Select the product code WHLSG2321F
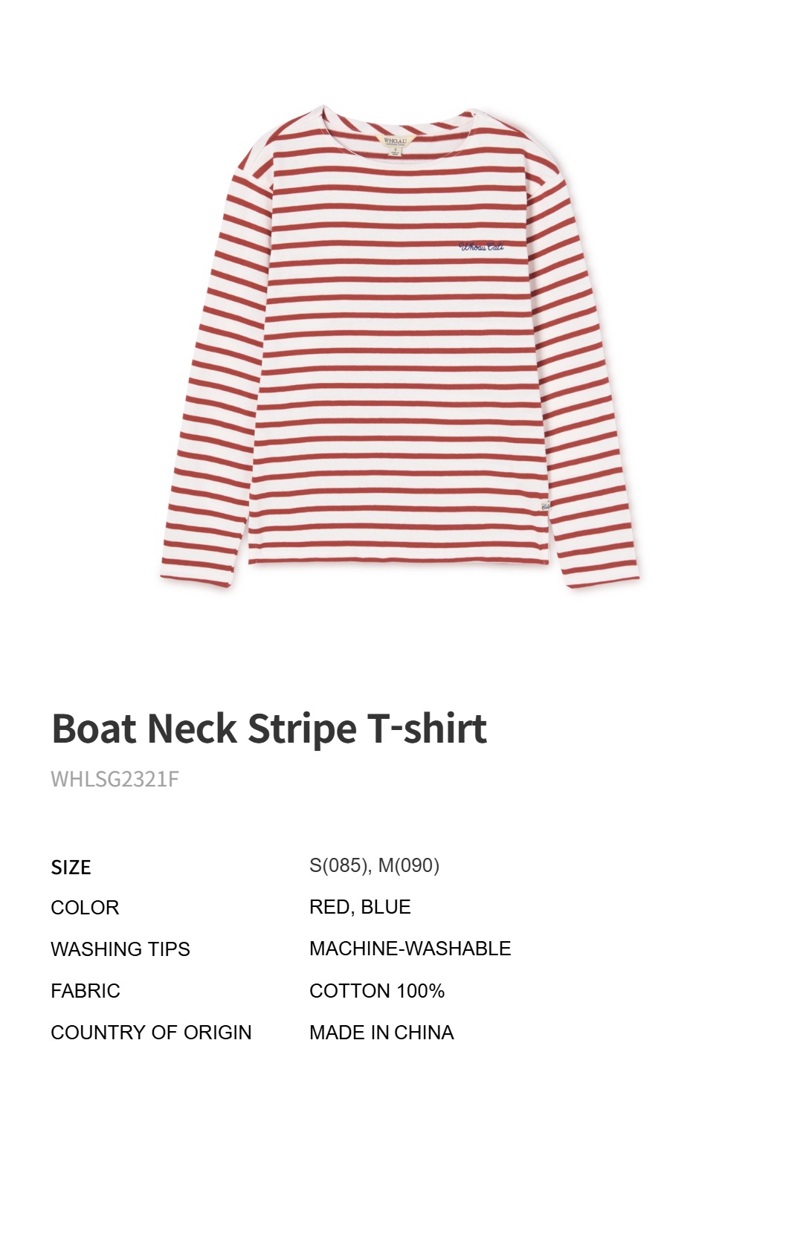 (115, 779)
